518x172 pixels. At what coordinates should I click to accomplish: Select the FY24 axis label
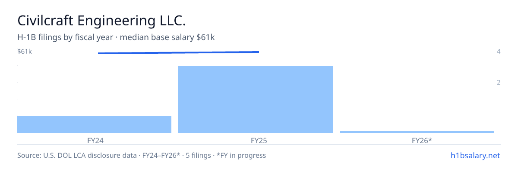coord(94,140)
